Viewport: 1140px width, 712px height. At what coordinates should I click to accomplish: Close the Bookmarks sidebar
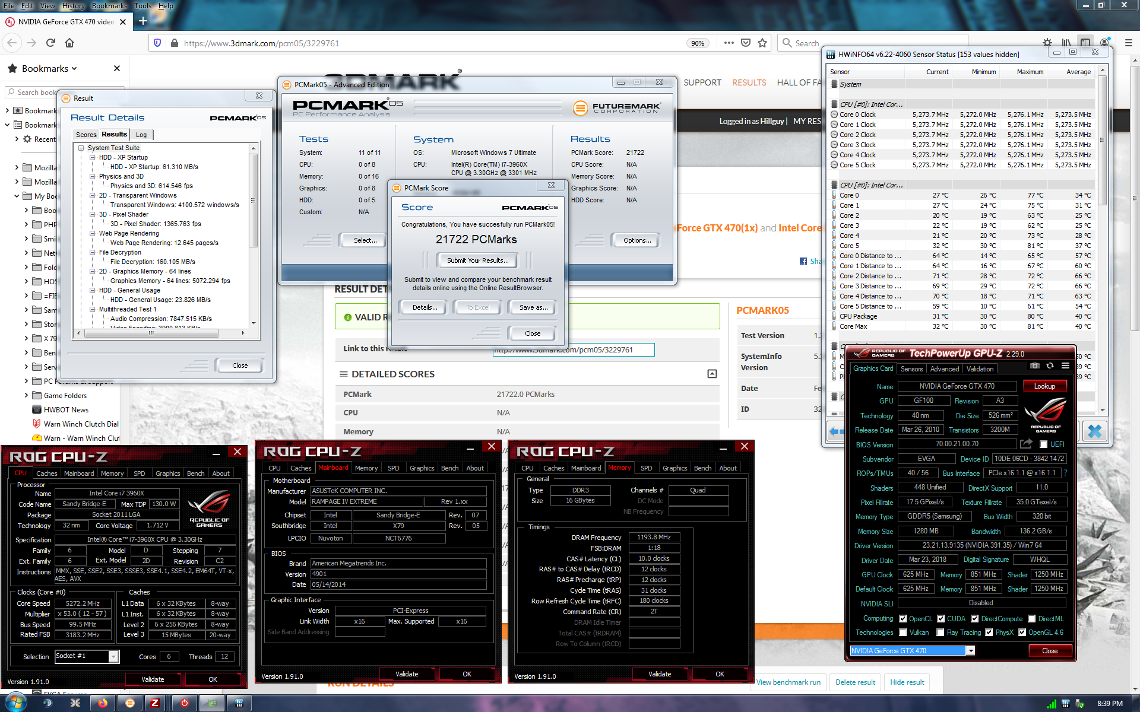click(x=117, y=68)
